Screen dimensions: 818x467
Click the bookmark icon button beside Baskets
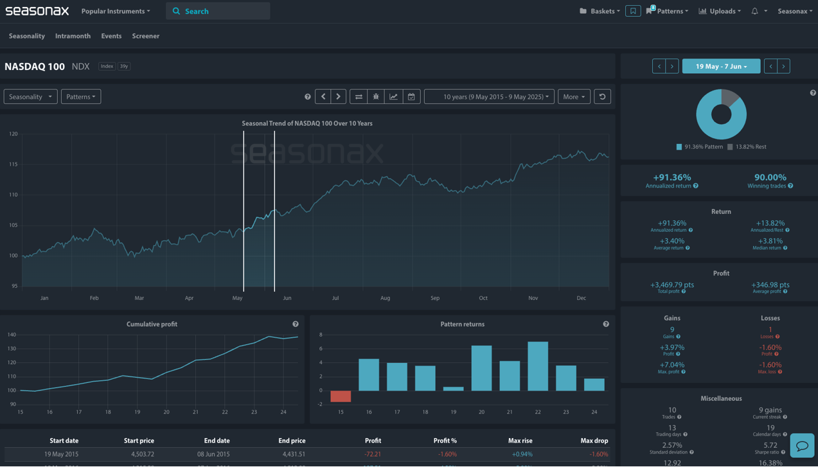633,11
